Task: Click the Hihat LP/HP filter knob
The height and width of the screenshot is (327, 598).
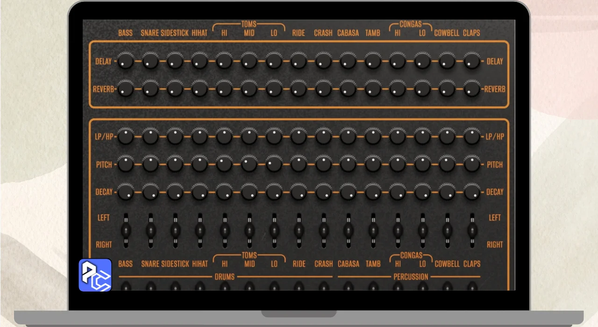Action: coord(200,136)
